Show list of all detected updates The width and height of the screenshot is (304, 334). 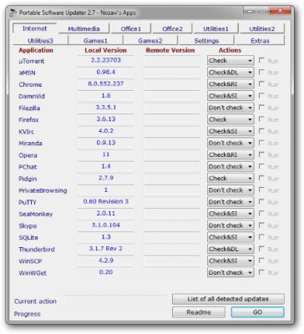click(228, 299)
